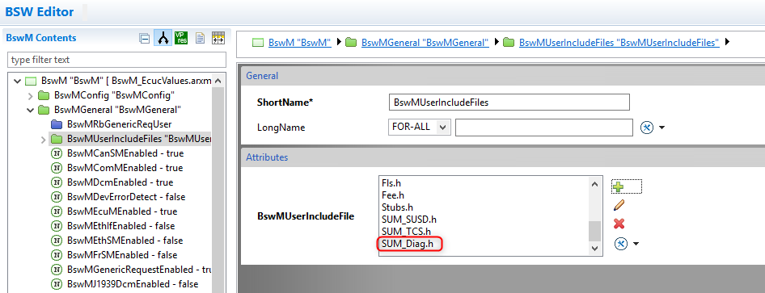Select BswMRbGenericReqUser in the tree
The height and width of the screenshot is (293, 765).
click(x=120, y=124)
